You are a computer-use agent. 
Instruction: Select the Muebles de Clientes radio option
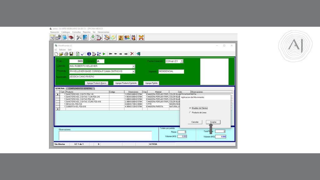pos(190,108)
